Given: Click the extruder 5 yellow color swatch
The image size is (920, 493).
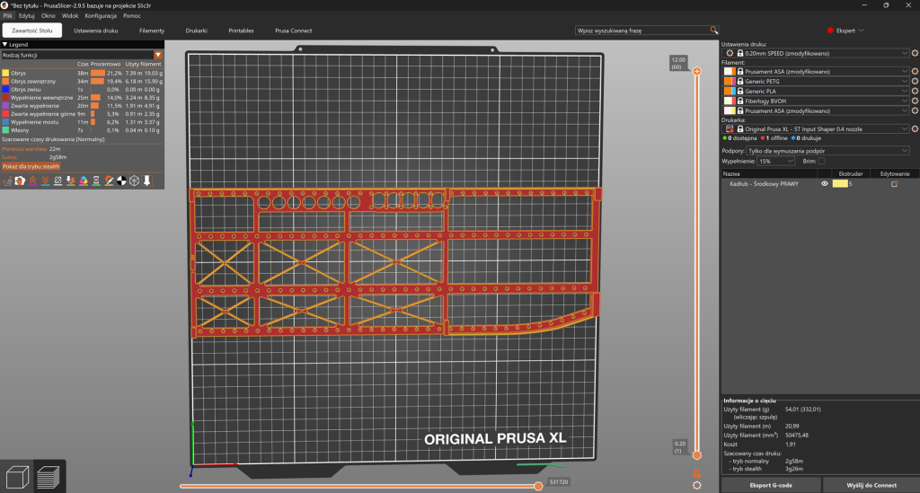Looking at the screenshot, I should tap(840, 184).
